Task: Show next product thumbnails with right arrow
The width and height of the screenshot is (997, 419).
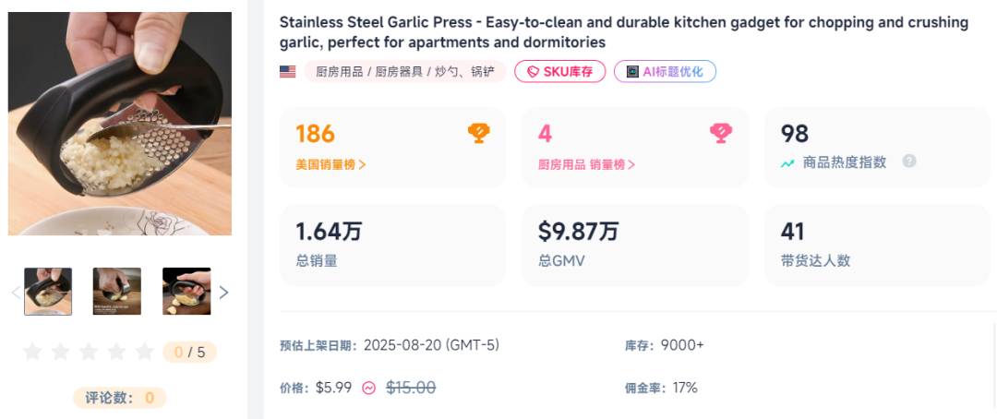Action: coord(222,293)
